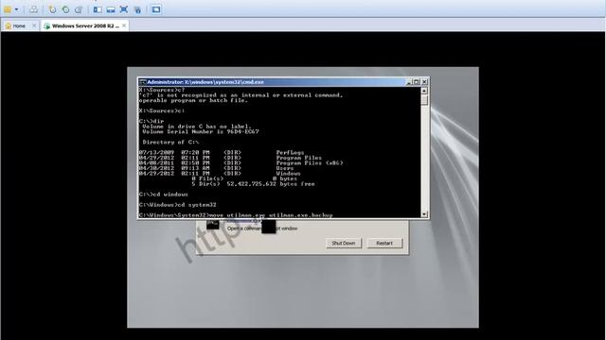The image size is (606, 340).
Task: Revert VM to previous snapshot
Action: [65, 9]
